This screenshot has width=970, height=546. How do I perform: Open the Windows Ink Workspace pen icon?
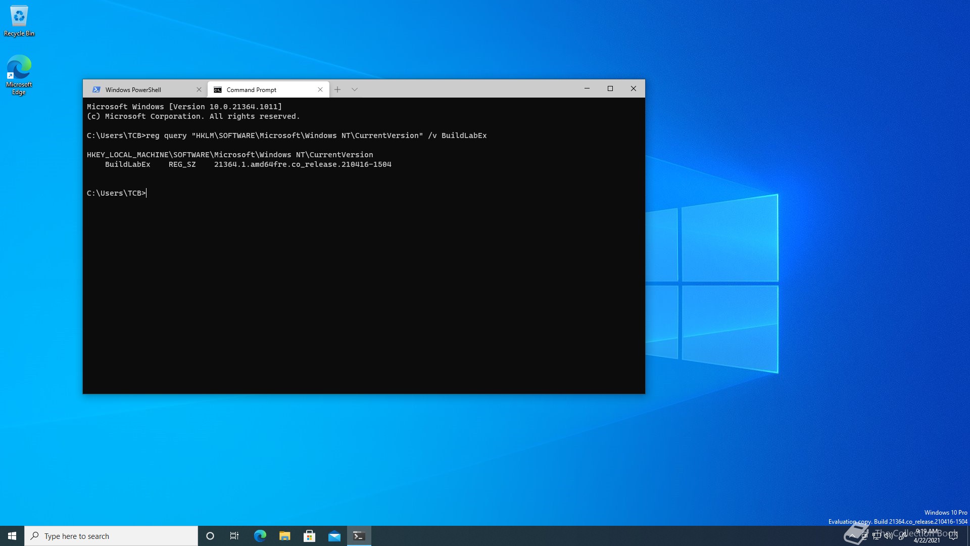click(902, 536)
